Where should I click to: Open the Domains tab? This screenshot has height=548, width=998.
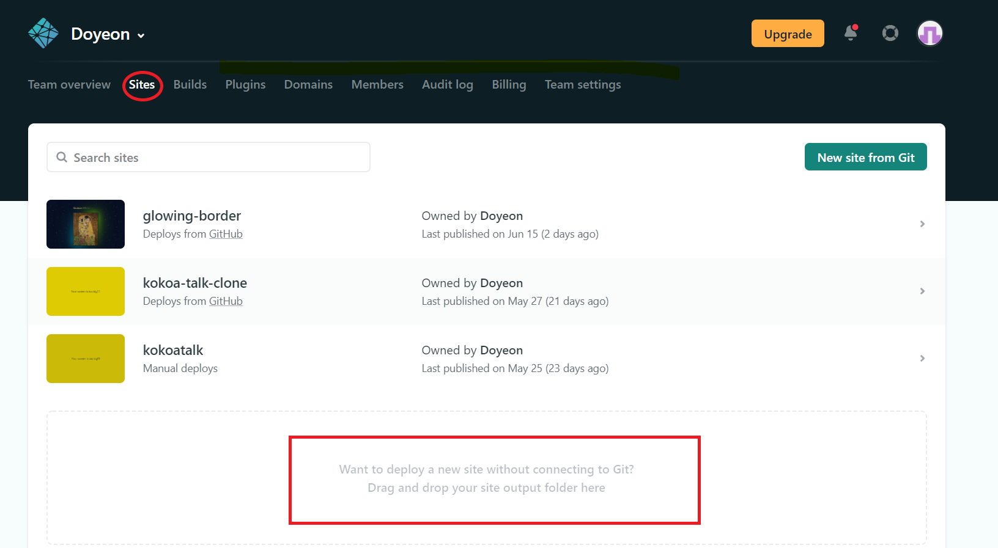coord(308,84)
